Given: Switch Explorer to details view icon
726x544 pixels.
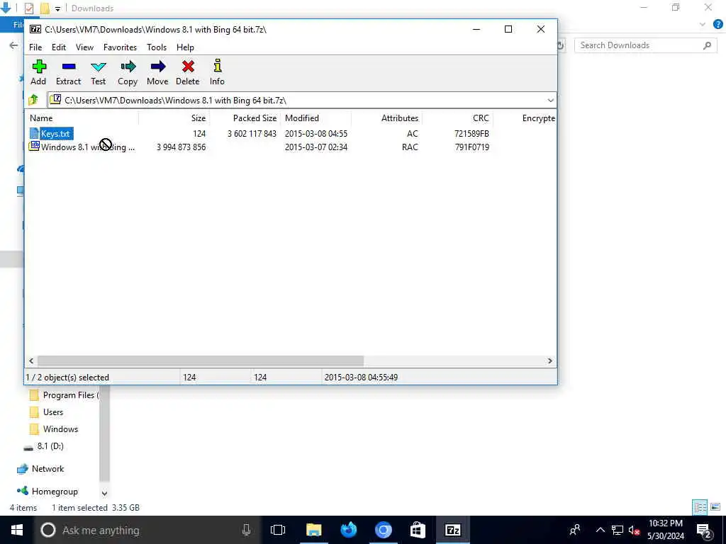Looking at the screenshot, I should tap(700, 507).
